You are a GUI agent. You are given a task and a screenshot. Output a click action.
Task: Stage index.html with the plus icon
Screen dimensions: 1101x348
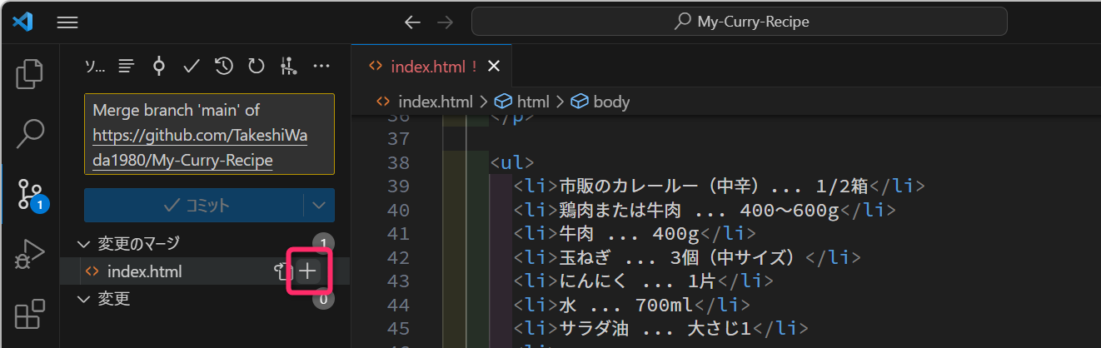click(x=308, y=271)
